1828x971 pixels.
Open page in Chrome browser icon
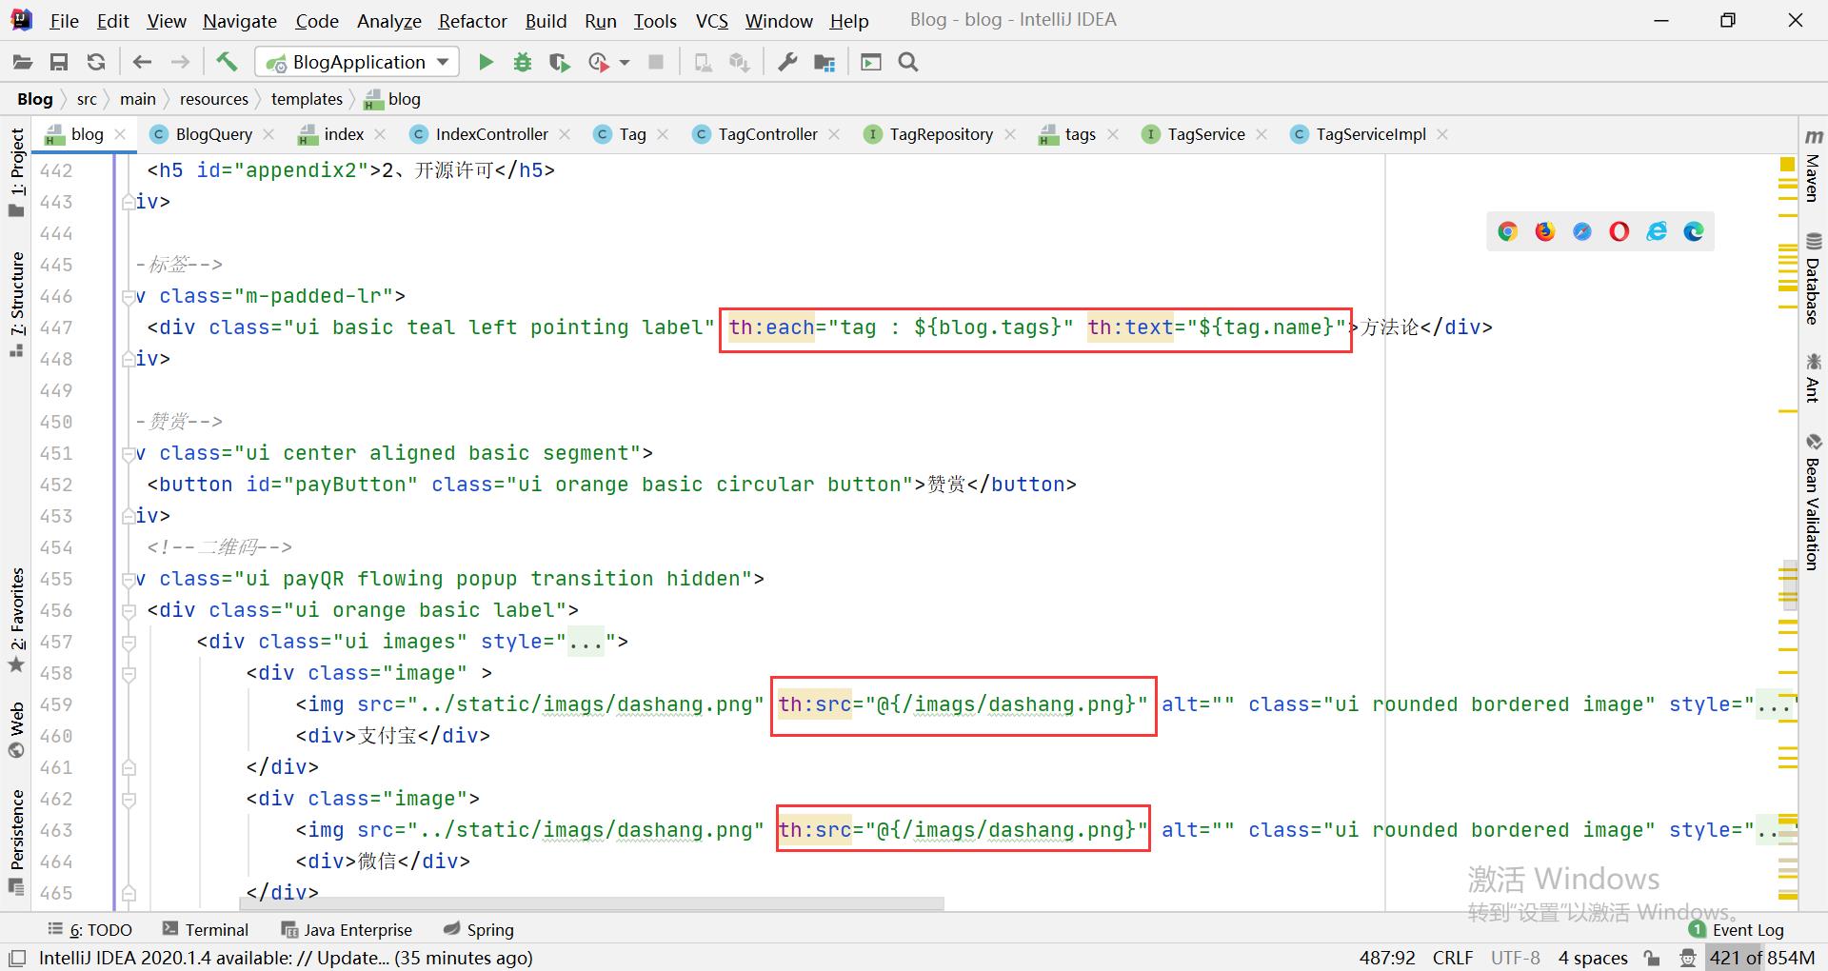coord(1507,231)
